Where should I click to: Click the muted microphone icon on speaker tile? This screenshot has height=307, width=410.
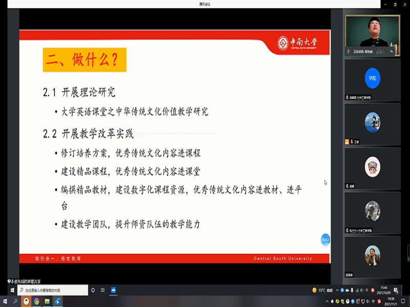pos(350,52)
